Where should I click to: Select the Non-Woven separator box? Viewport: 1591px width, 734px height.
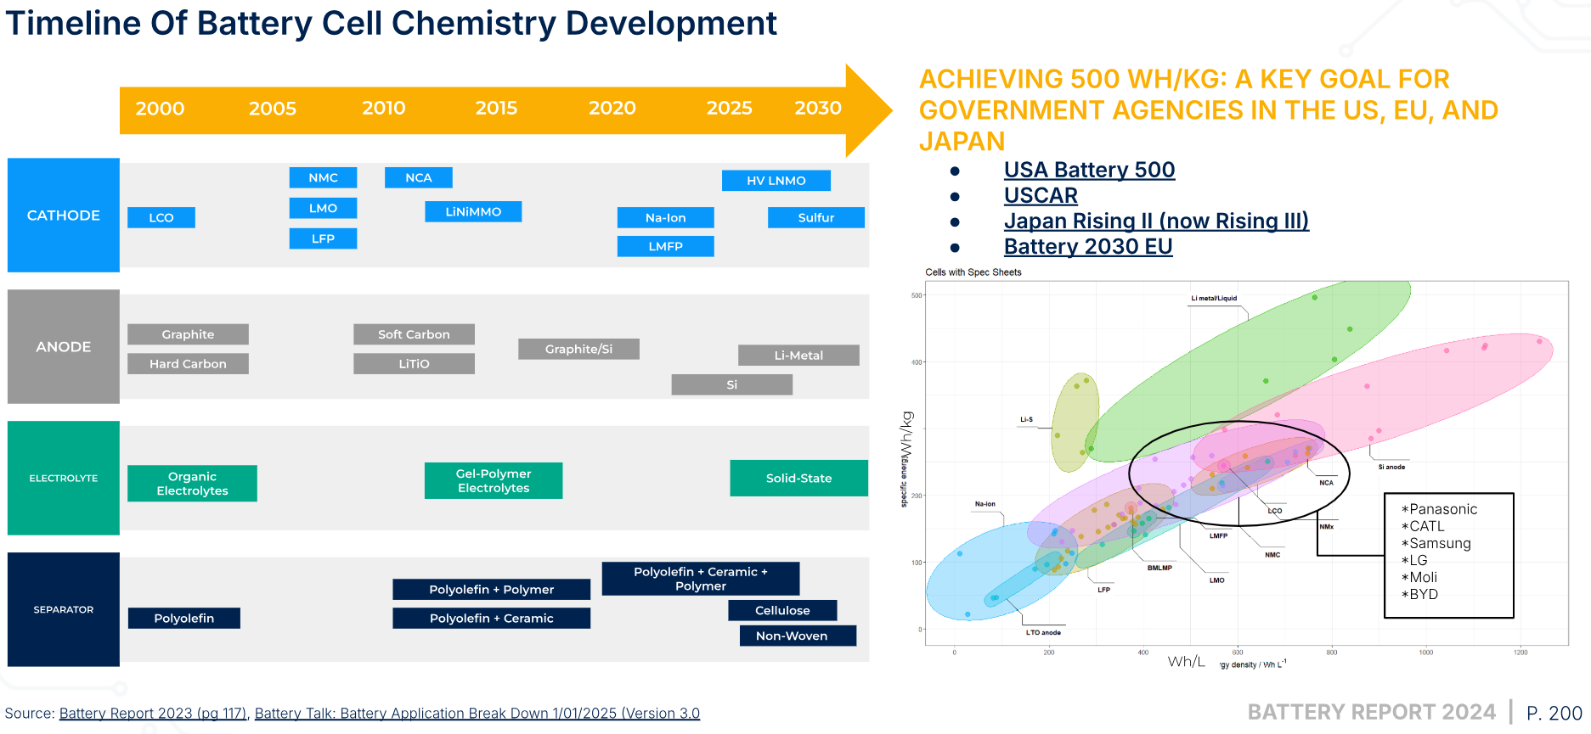pyautogui.click(x=791, y=636)
